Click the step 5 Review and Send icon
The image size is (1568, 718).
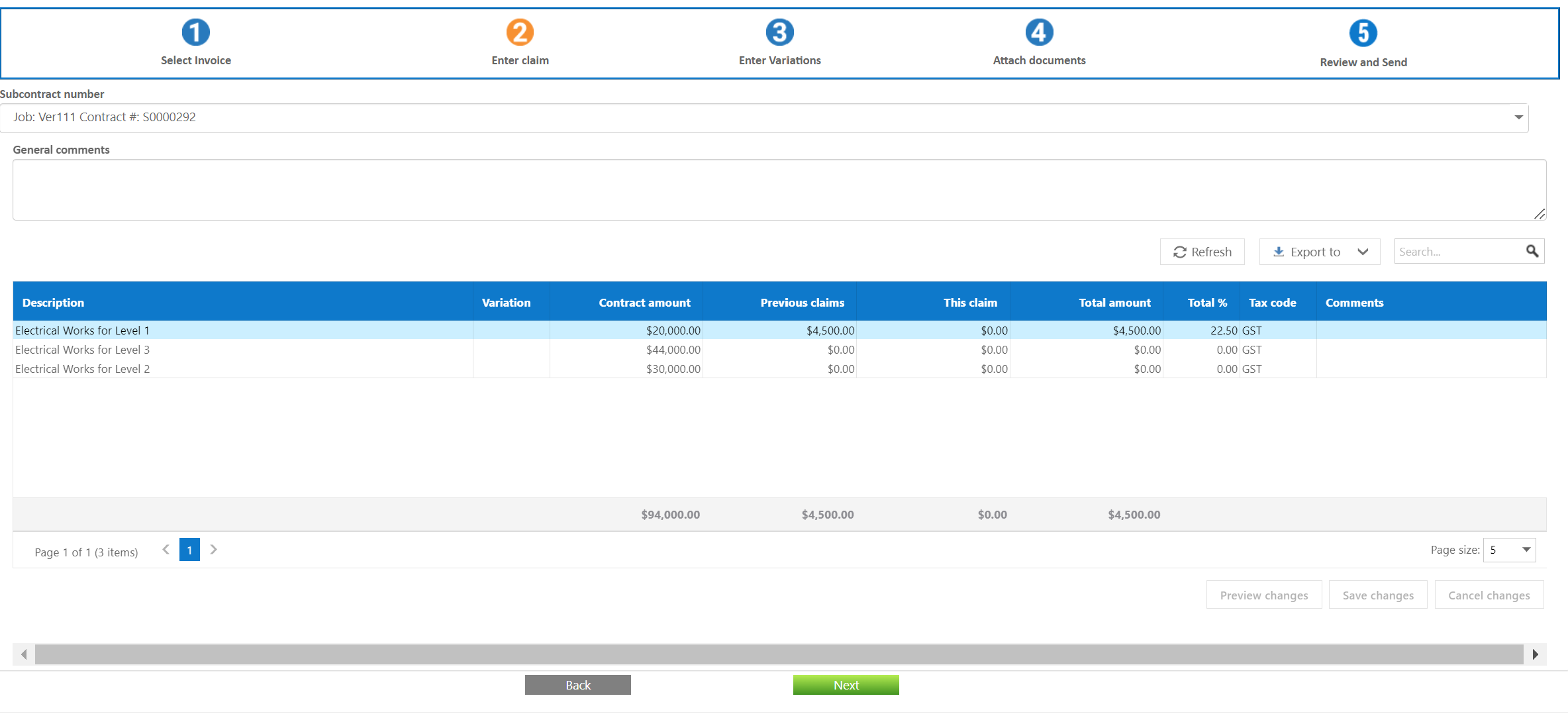point(1363,33)
